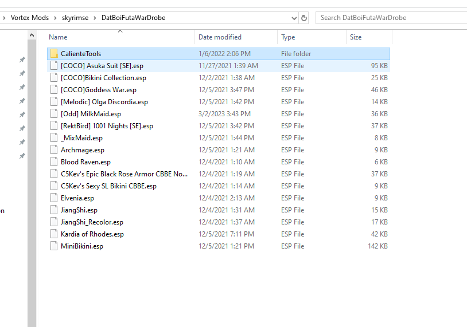The width and height of the screenshot is (467, 327).
Task: Select the MiniBikini.esp file icon
Action: tap(54, 246)
